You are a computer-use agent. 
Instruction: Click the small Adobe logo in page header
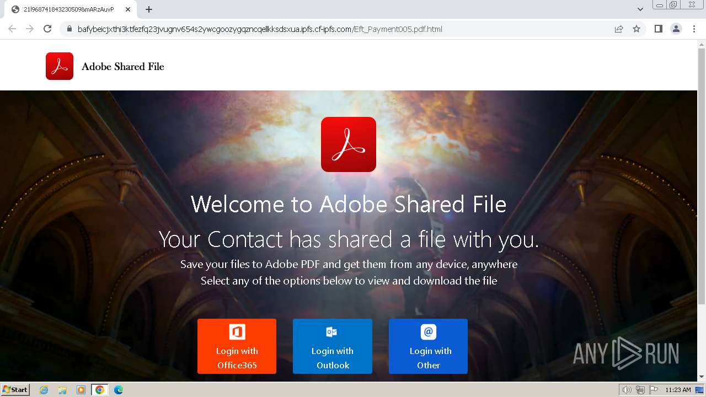pos(60,66)
